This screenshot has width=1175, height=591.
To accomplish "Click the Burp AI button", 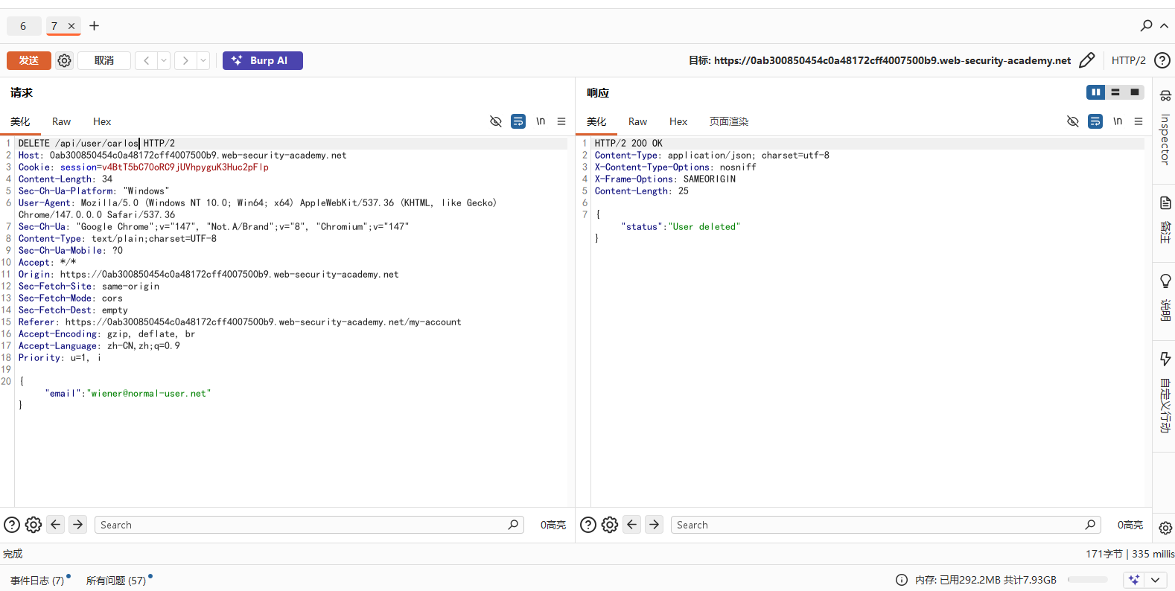I will (x=263, y=60).
